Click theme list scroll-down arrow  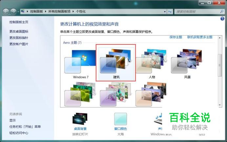[220, 105]
